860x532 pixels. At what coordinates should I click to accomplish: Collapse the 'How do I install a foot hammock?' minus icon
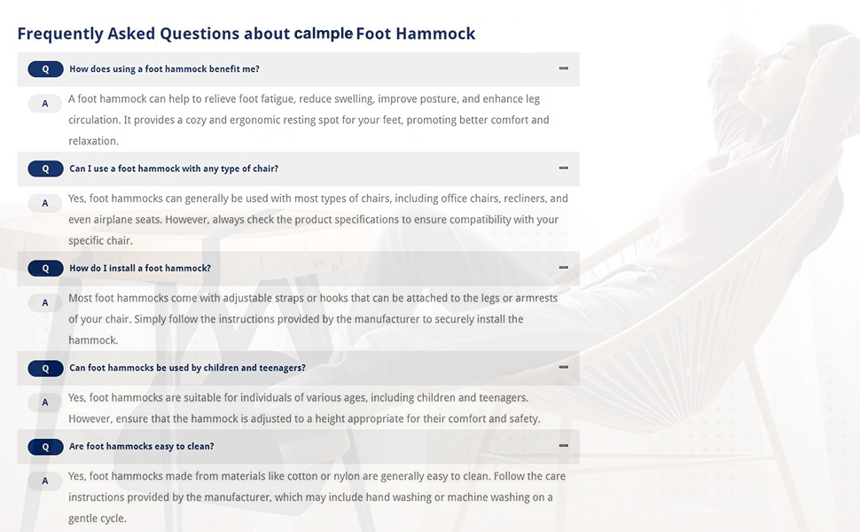(x=563, y=268)
